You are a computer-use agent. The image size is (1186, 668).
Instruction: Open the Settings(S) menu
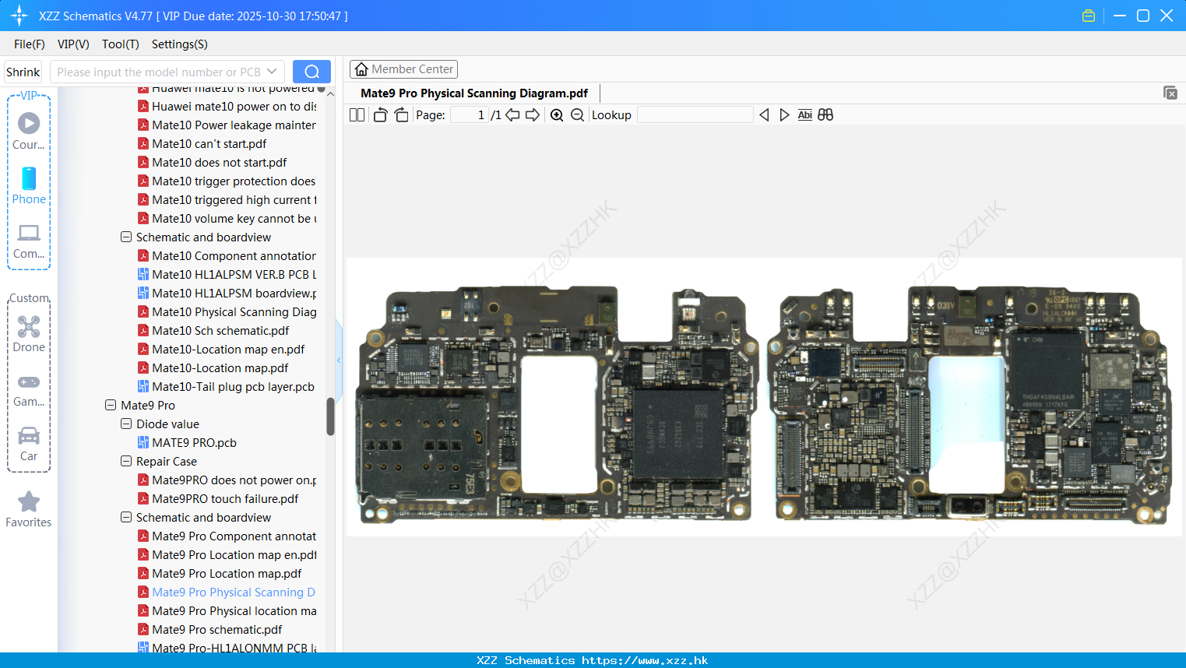[180, 44]
